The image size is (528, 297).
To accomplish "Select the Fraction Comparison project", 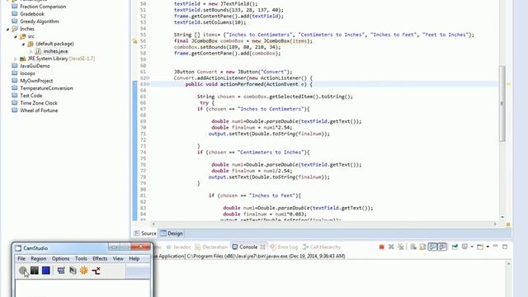I will 43,7.
